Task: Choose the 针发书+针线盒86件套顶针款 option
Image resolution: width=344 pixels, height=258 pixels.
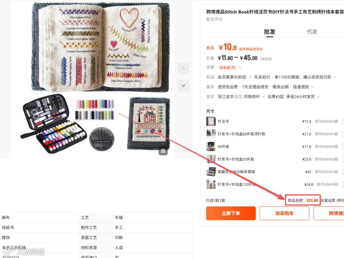Action: (241, 134)
